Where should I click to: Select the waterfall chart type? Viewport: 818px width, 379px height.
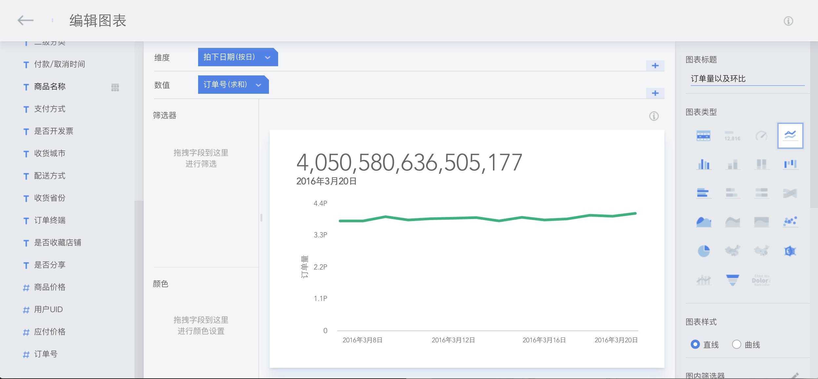[x=790, y=164]
